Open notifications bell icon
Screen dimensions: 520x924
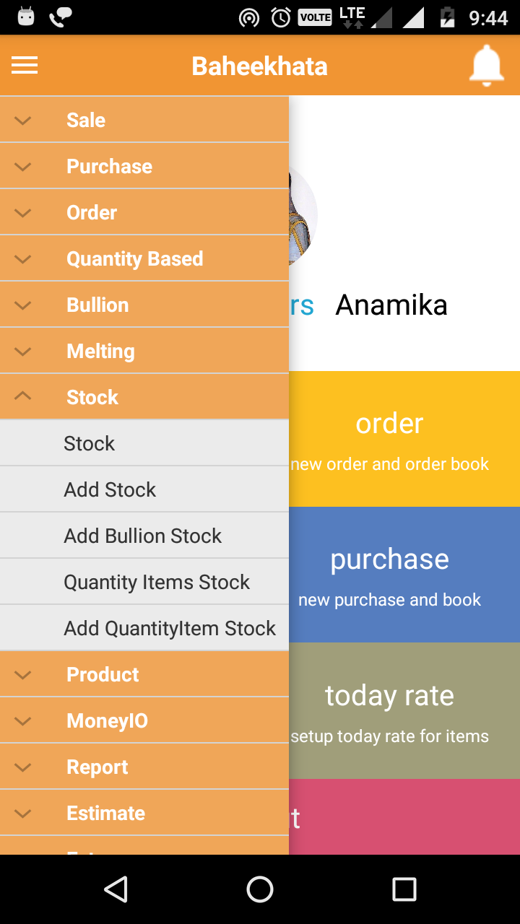point(487,66)
